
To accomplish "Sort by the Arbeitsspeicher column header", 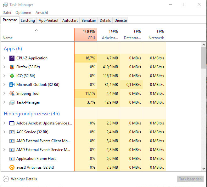I will tap(109, 35).
